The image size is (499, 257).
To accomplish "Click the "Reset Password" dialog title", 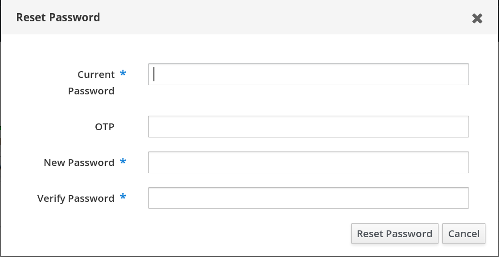I will click(58, 17).
